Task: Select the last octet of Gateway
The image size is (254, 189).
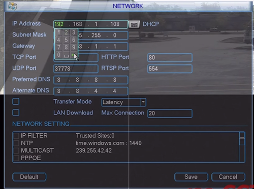Action: pyautogui.click(x=115, y=47)
